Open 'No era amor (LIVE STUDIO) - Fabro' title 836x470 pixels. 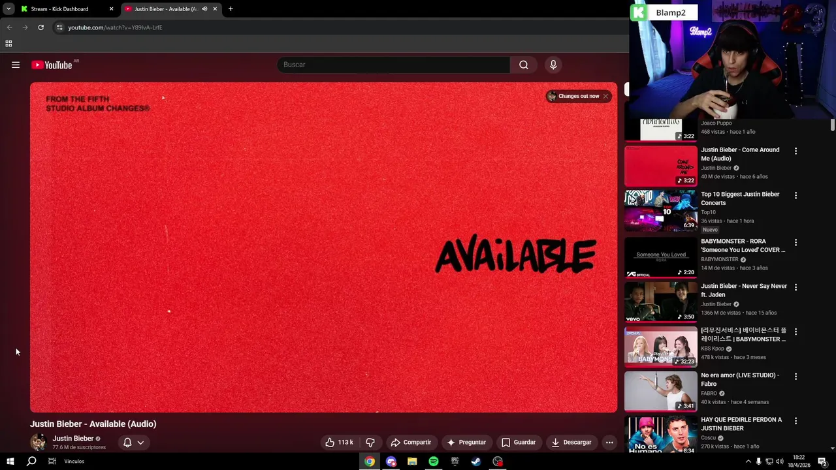point(740,379)
